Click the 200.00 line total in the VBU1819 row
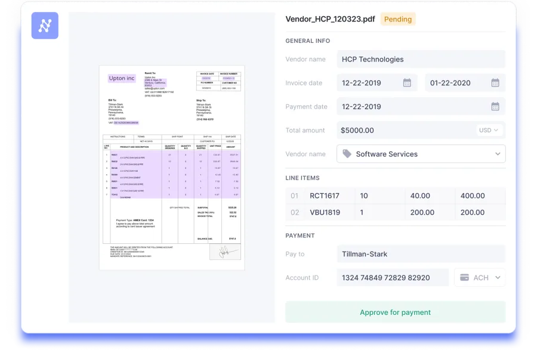The width and height of the screenshot is (537, 356). click(x=473, y=212)
